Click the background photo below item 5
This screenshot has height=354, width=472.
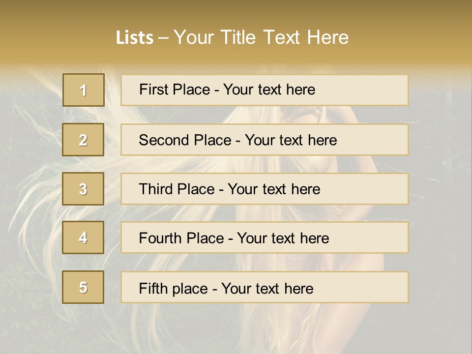[x=236, y=329]
